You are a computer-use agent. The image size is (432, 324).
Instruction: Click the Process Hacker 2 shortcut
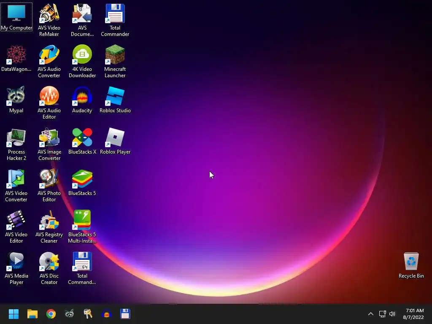[16, 144]
